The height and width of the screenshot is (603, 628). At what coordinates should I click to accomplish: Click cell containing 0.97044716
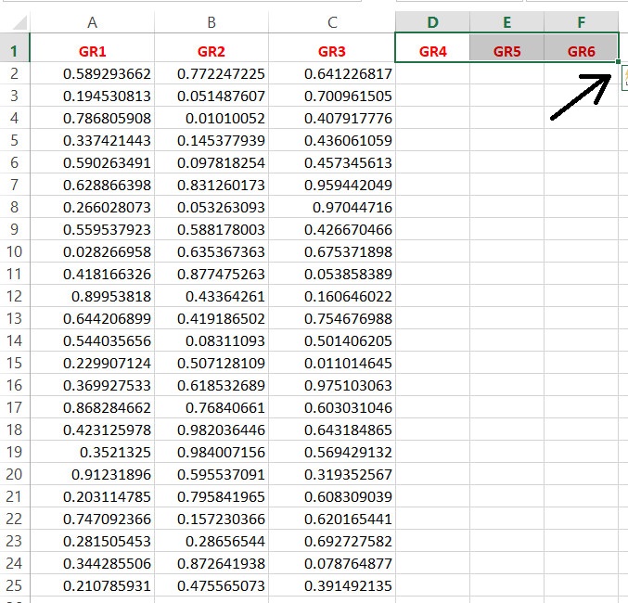point(332,207)
